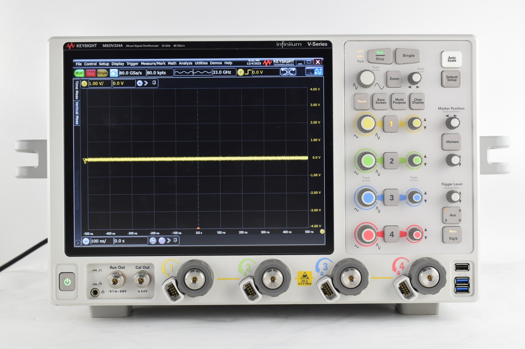Screen dimensions: 525x349
Task: Click the horizontal position 0.0 s field
Action: click(x=131, y=241)
